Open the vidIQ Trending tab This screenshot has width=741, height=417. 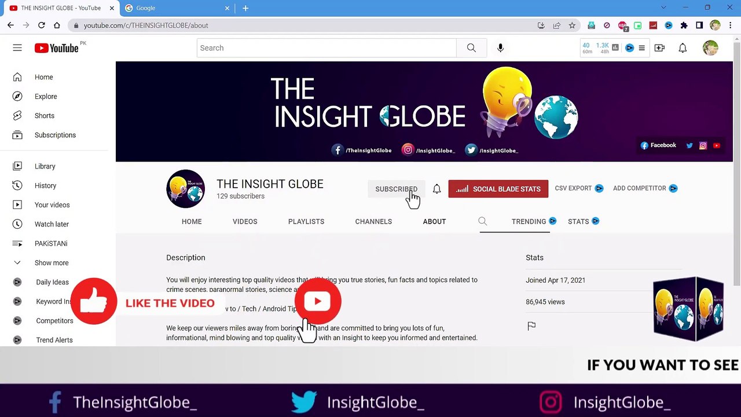(x=533, y=221)
